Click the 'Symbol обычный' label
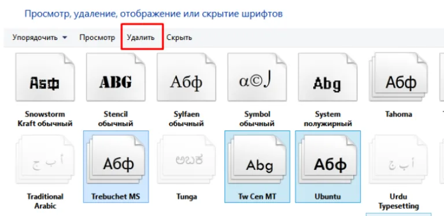The image size is (444, 216). coord(257,119)
